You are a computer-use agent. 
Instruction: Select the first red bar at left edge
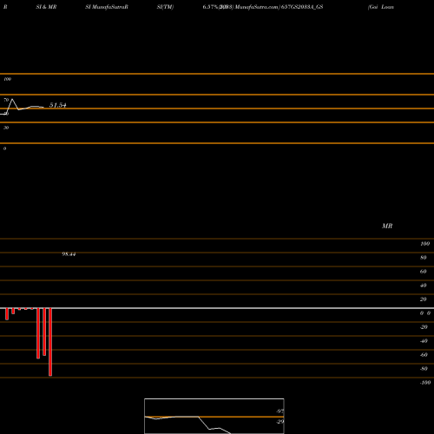coord(7,314)
